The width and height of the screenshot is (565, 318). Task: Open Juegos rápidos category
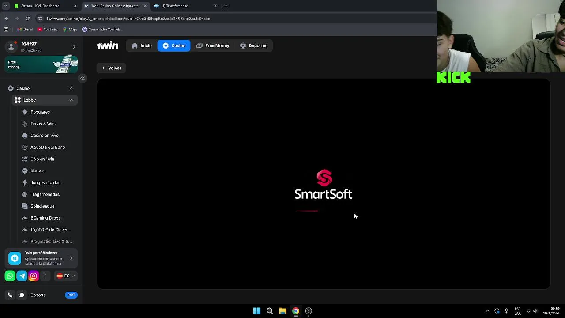pos(45,182)
